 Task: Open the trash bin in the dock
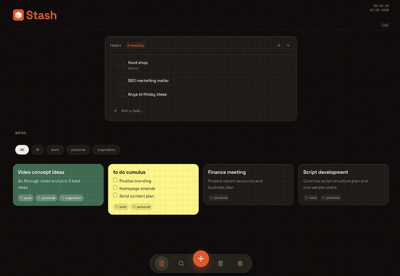tap(221, 263)
